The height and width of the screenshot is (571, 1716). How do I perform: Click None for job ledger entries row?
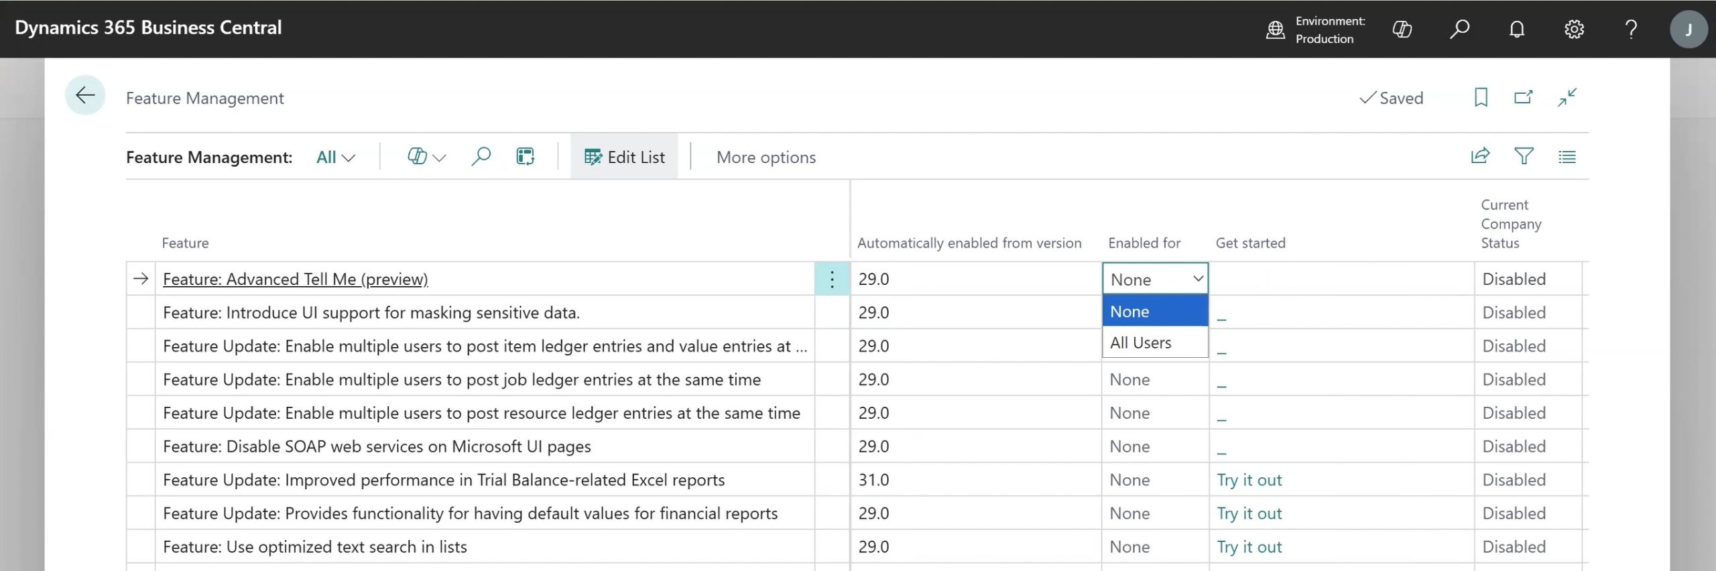[x=1155, y=379]
